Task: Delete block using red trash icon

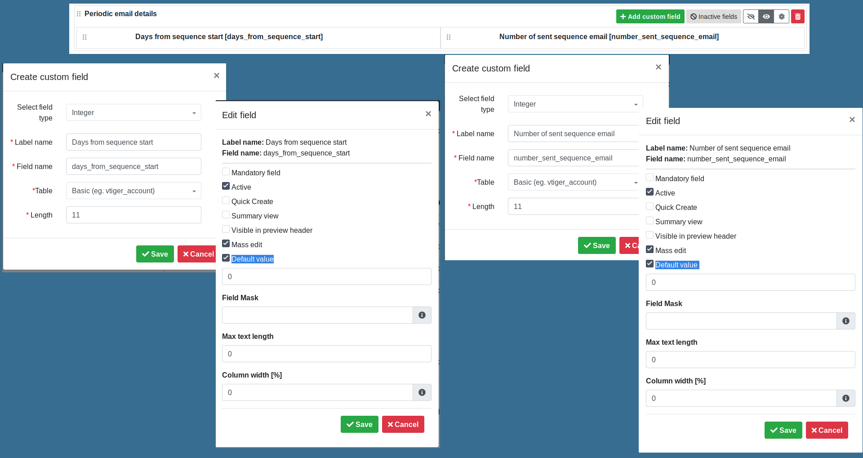Action: 798,17
